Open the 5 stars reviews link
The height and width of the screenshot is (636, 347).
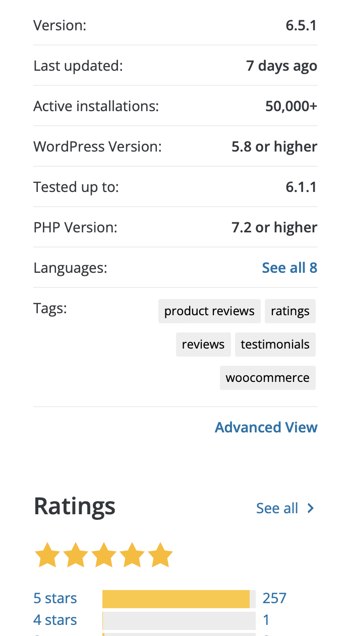(55, 599)
